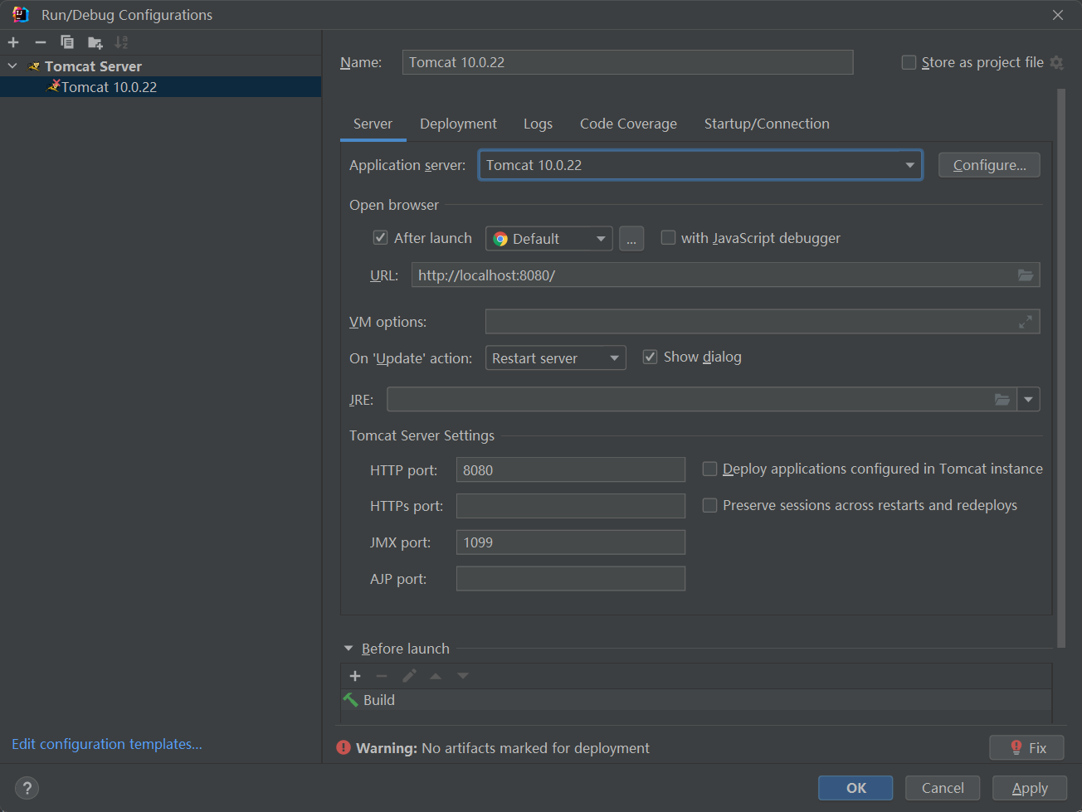Screen dimensions: 1082x812
Task: Enable Store as project file
Action: (909, 62)
